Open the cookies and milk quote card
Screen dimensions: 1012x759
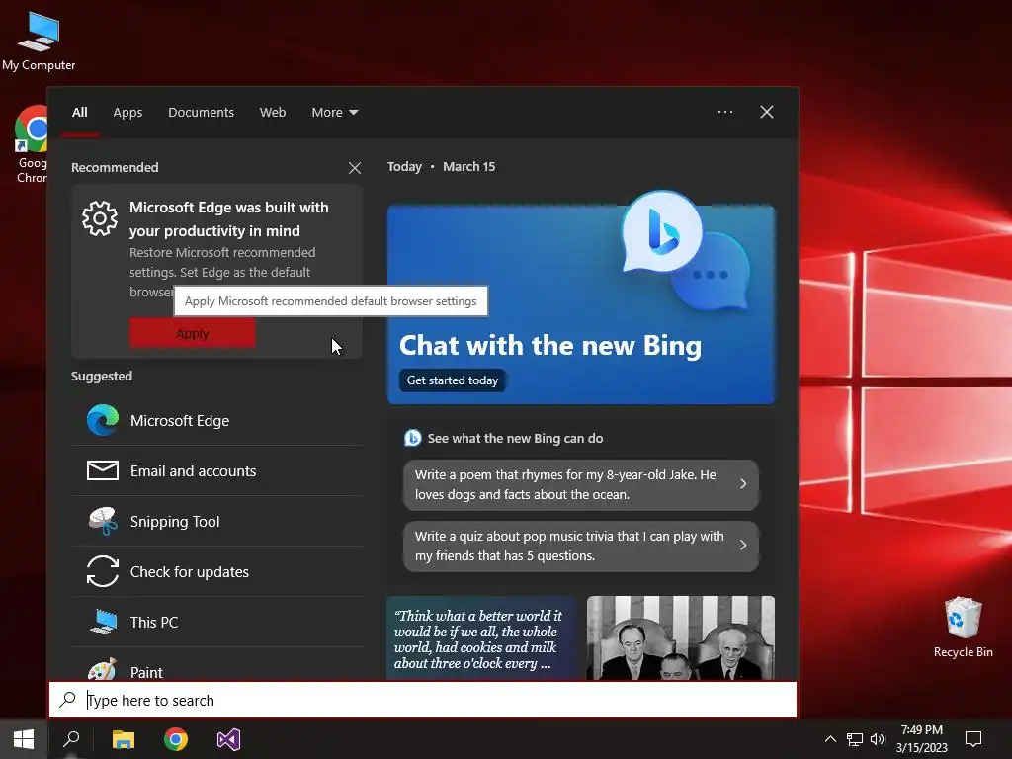[x=481, y=637]
